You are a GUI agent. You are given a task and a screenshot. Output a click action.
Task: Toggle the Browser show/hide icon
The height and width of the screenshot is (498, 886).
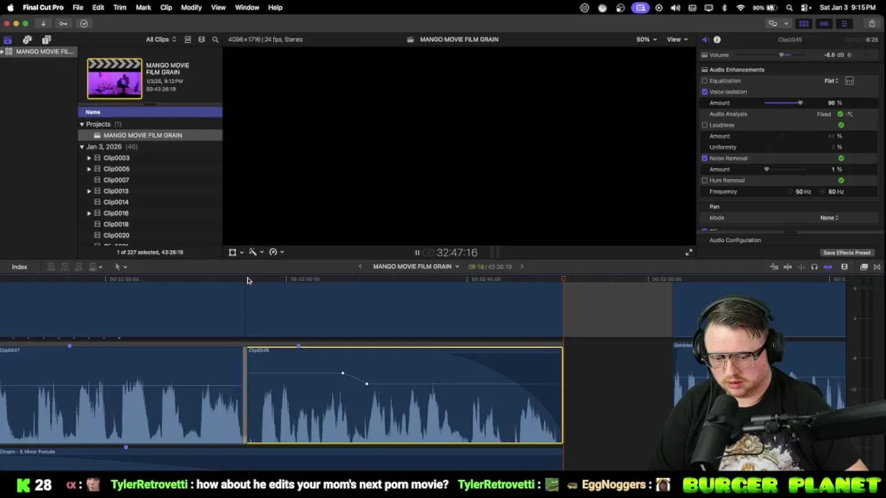tap(804, 24)
